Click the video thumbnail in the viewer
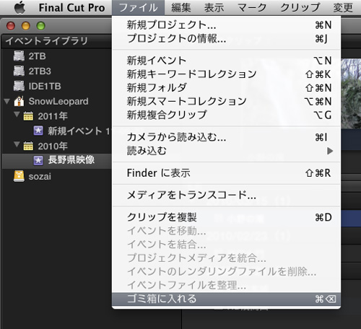 [x=351, y=94]
